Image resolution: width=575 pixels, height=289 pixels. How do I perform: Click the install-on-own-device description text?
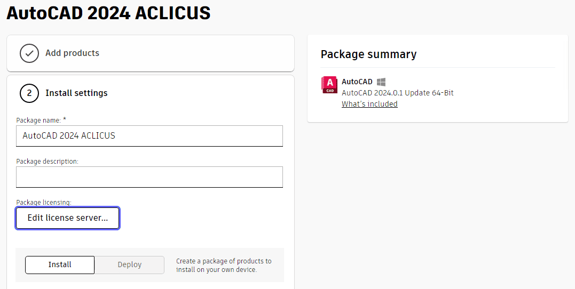pyautogui.click(x=224, y=266)
